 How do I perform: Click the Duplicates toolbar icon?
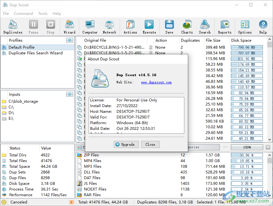point(13,27)
